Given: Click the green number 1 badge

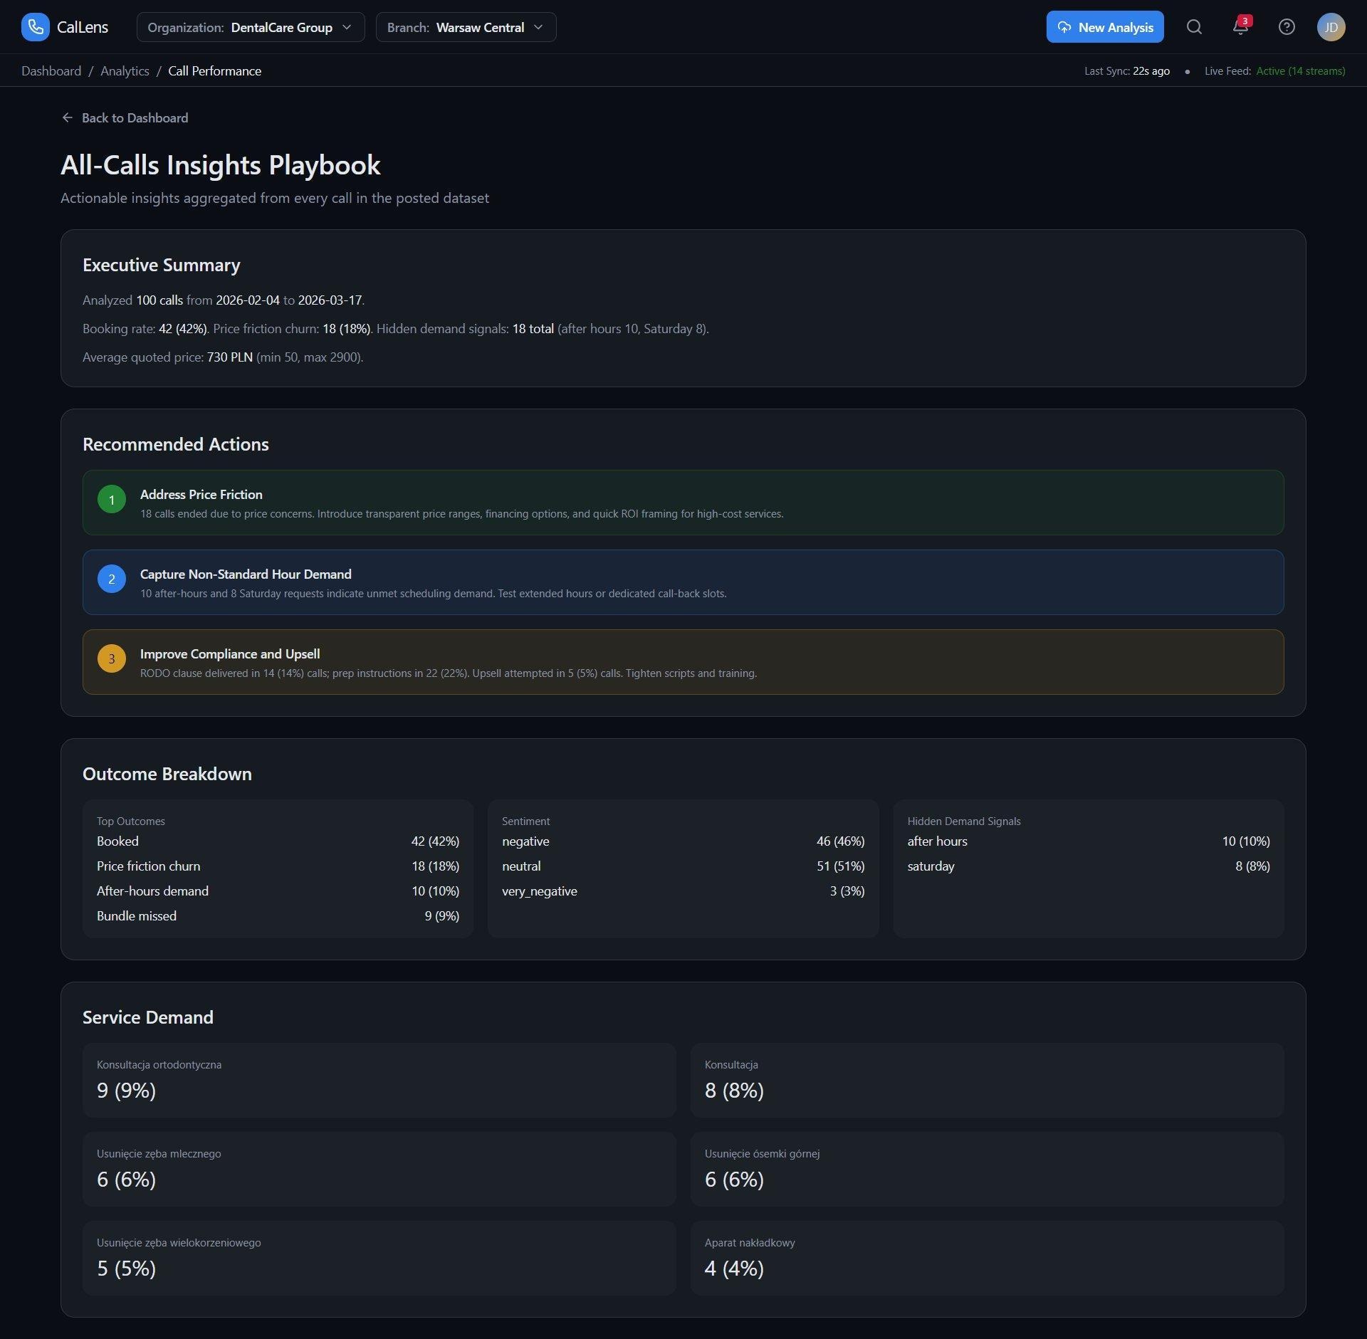Looking at the screenshot, I should 112,500.
